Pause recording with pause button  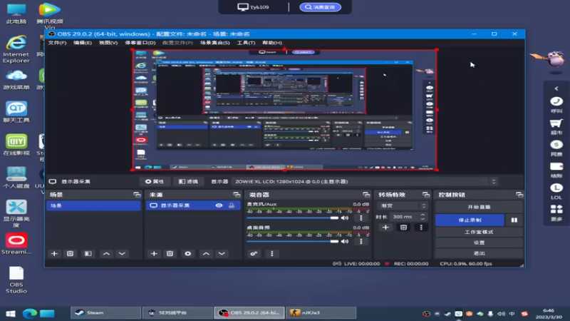coord(514,220)
